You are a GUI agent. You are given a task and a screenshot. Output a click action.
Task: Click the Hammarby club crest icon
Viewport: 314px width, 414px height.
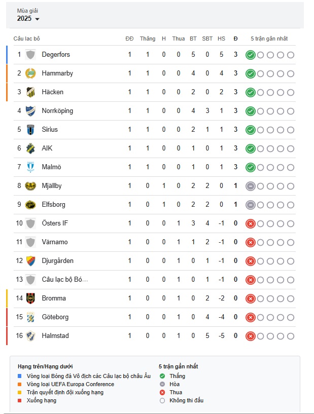click(x=30, y=73)
